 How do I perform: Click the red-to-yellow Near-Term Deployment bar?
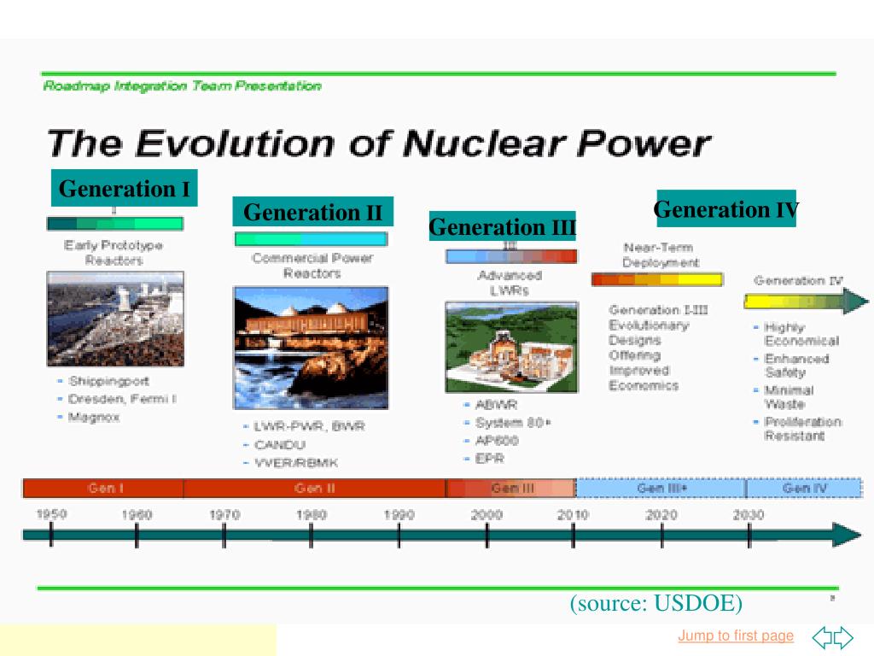pos(657,279)
